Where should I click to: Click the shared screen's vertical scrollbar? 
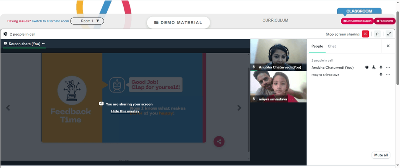pyautogui.click(x=249, y=110)
